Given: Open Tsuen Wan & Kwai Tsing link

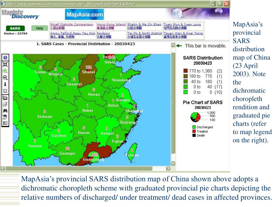Looking at the screenshot, I should point(183,33).
